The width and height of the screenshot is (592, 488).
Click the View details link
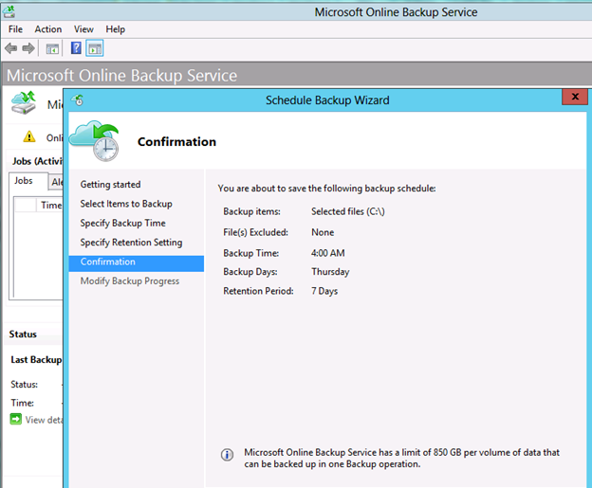point(44,420)
